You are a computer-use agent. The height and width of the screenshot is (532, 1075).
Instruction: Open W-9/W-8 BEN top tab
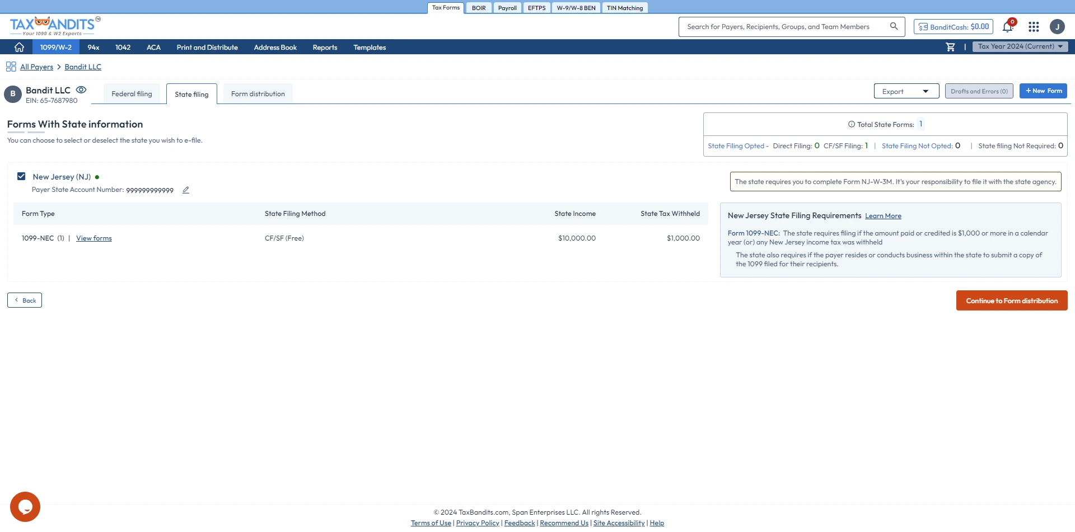(x=576, y=8)
